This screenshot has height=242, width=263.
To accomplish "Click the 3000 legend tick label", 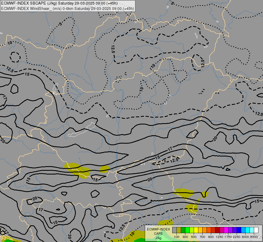I will (245, 237).
